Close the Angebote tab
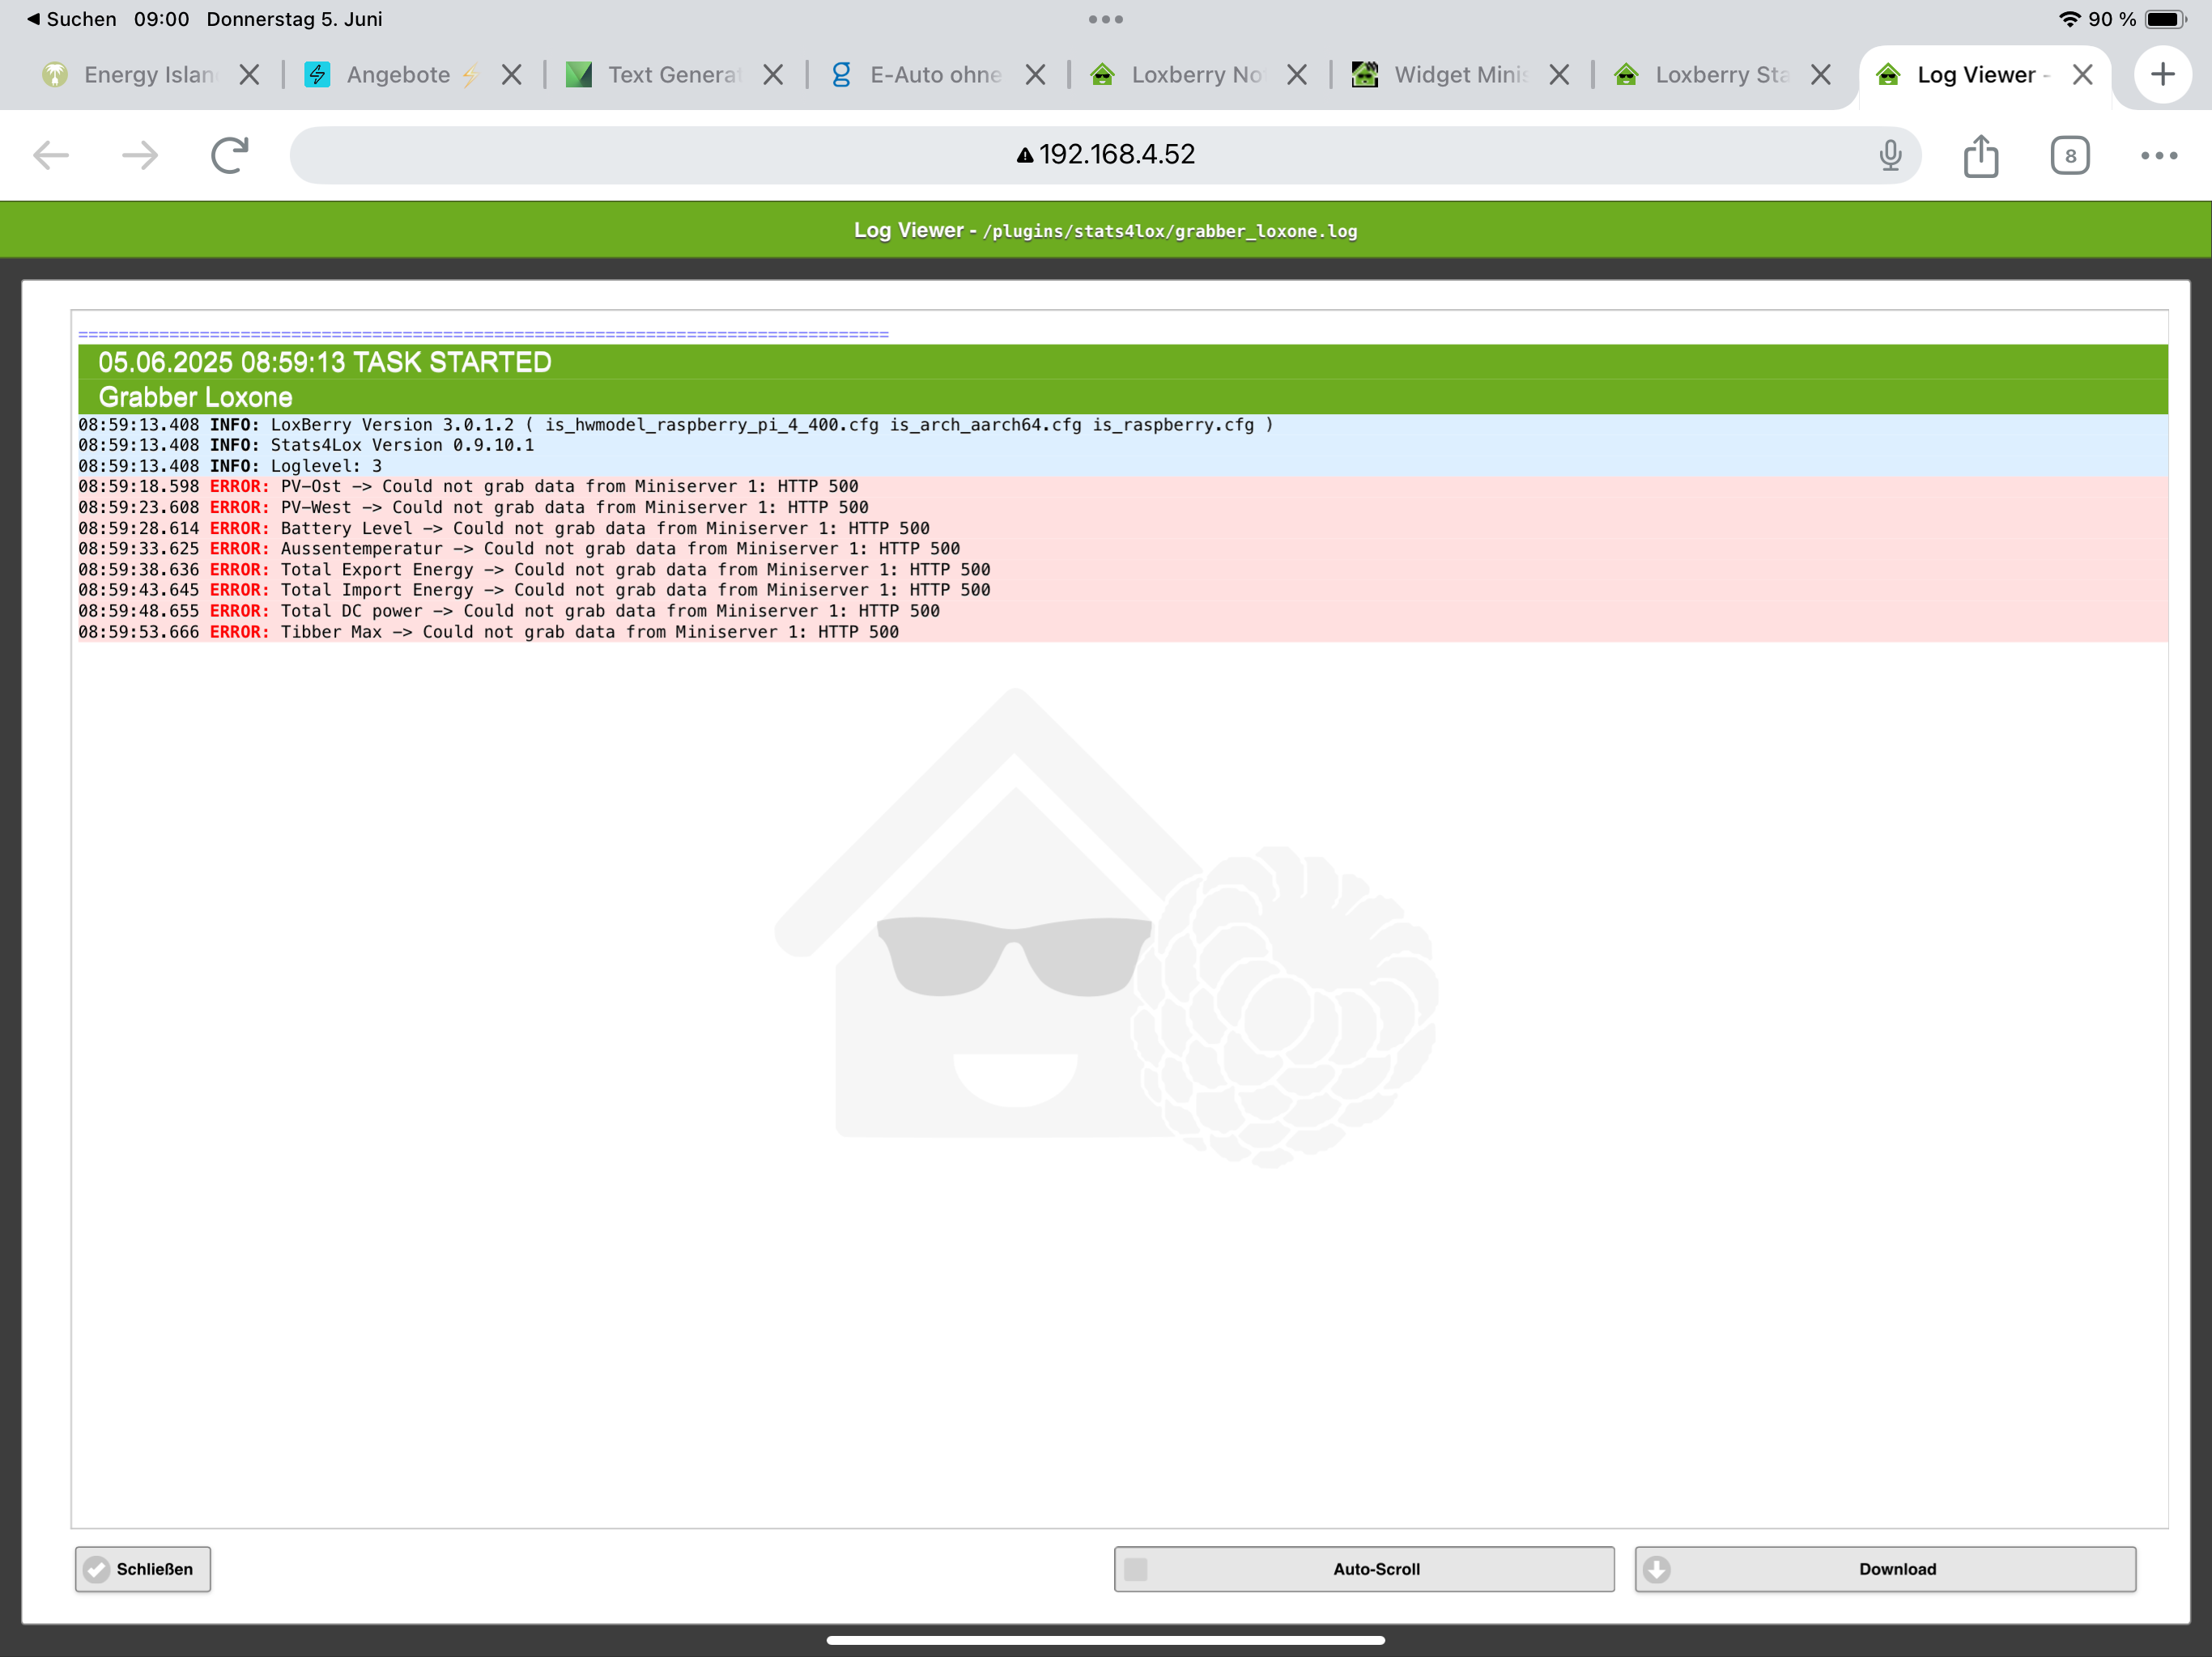The image size is (2212, 1657). click(511, 75)
